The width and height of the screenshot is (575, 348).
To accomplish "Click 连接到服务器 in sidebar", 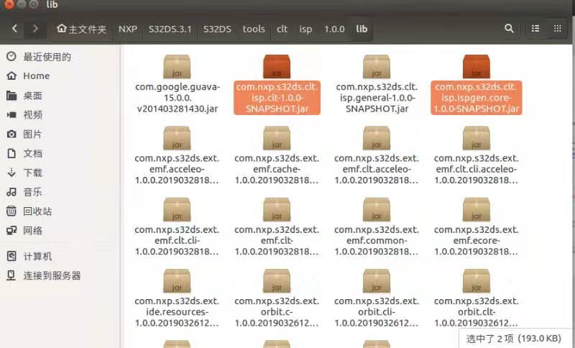I will [44, 275].
